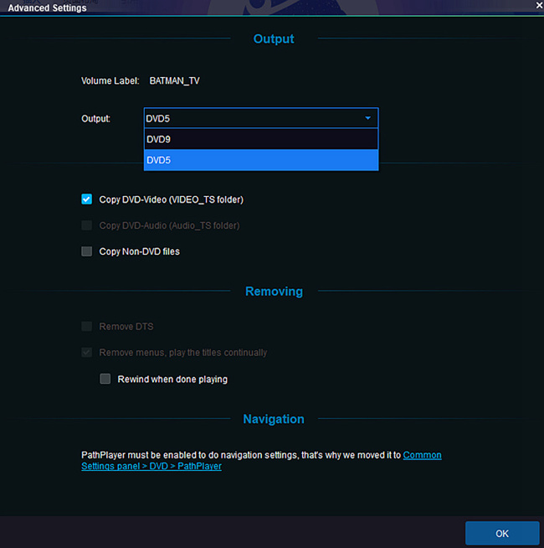
Task: Enable Copy Non-DVD files
Action: coord(86,251)
